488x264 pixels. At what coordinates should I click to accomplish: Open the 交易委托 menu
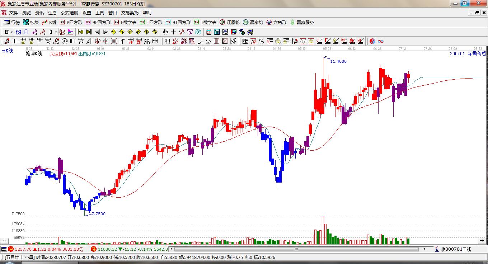[130, 13]
